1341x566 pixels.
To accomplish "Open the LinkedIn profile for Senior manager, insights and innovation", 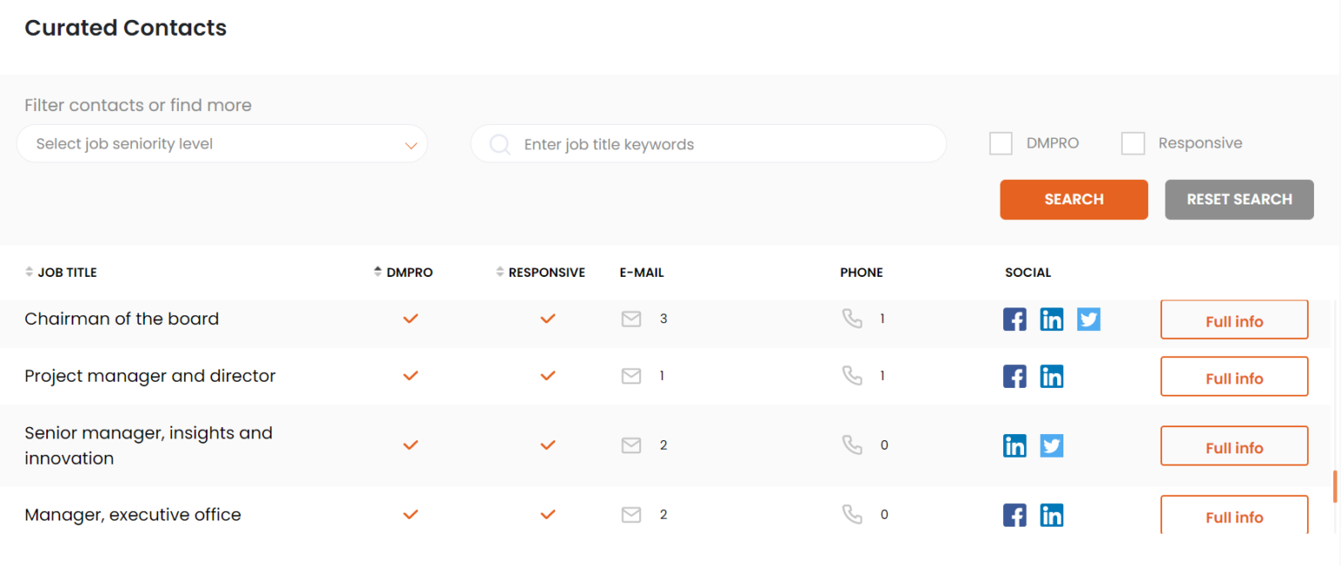I will [x=1014, y=445].
